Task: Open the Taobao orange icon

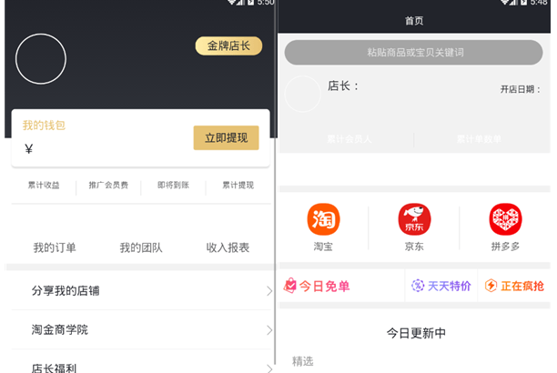Action: pos(323,219)
